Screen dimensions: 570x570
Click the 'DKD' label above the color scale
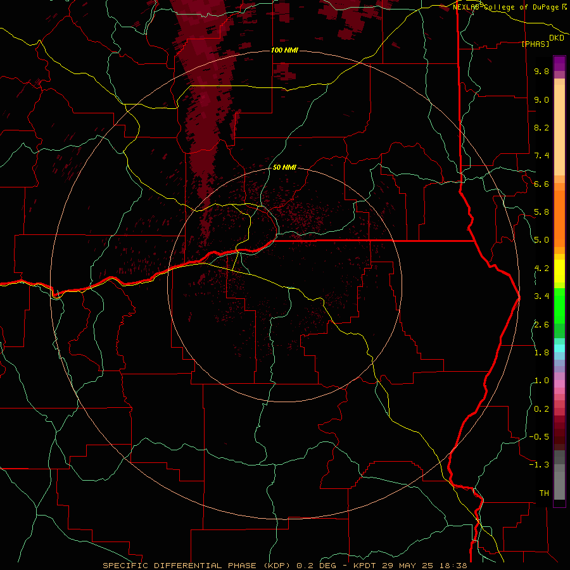[557, 38]
